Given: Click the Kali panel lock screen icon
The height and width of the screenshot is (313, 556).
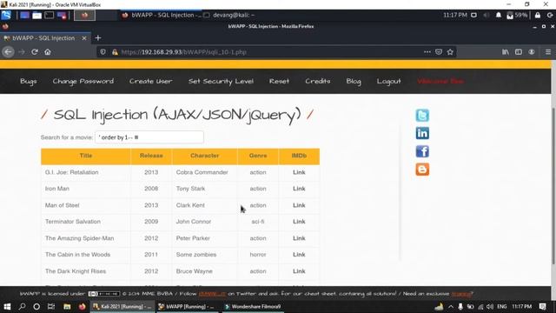Looking at the screenshot, I should click(x=538, y=15).
